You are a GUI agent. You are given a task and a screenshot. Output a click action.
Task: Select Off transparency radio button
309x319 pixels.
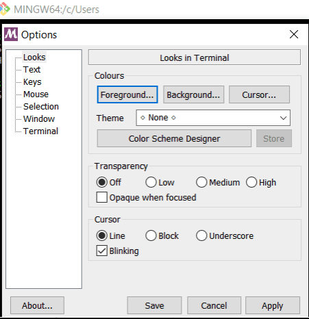tap(102, 182)
